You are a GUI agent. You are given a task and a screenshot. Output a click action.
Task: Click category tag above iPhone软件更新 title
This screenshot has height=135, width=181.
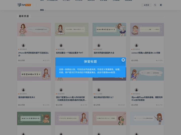pos(23,49)
